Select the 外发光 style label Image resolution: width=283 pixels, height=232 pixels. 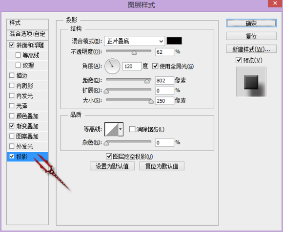(24, 146)
